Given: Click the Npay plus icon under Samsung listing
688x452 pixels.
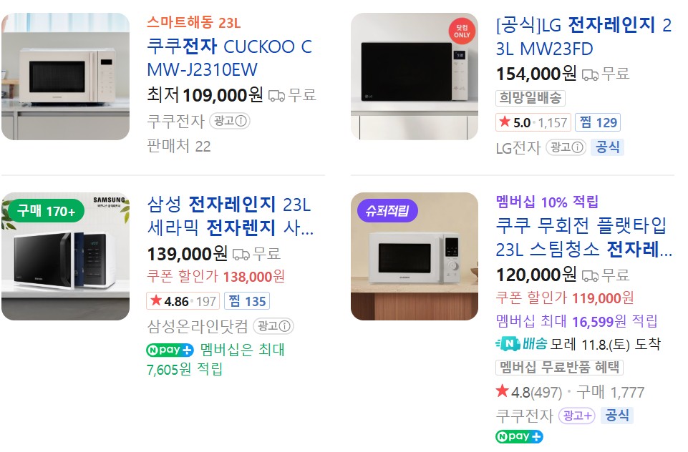Looking at the screenshot, I should (170, 350).
